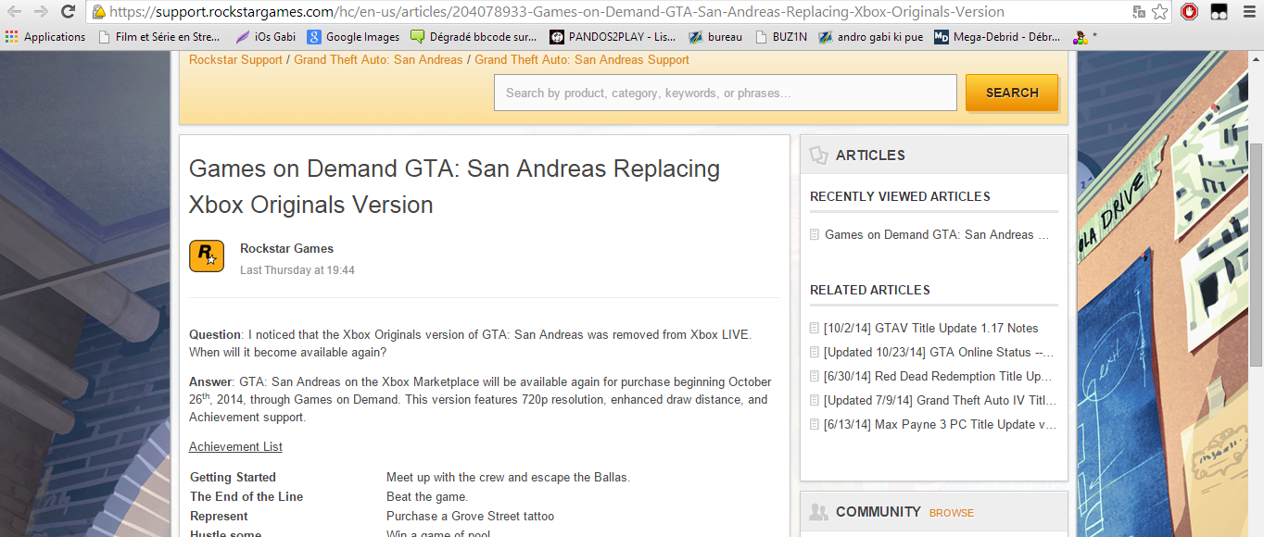Click the Articles panel header icon
The image size is (1264, 537).
(x=818, y=156)
